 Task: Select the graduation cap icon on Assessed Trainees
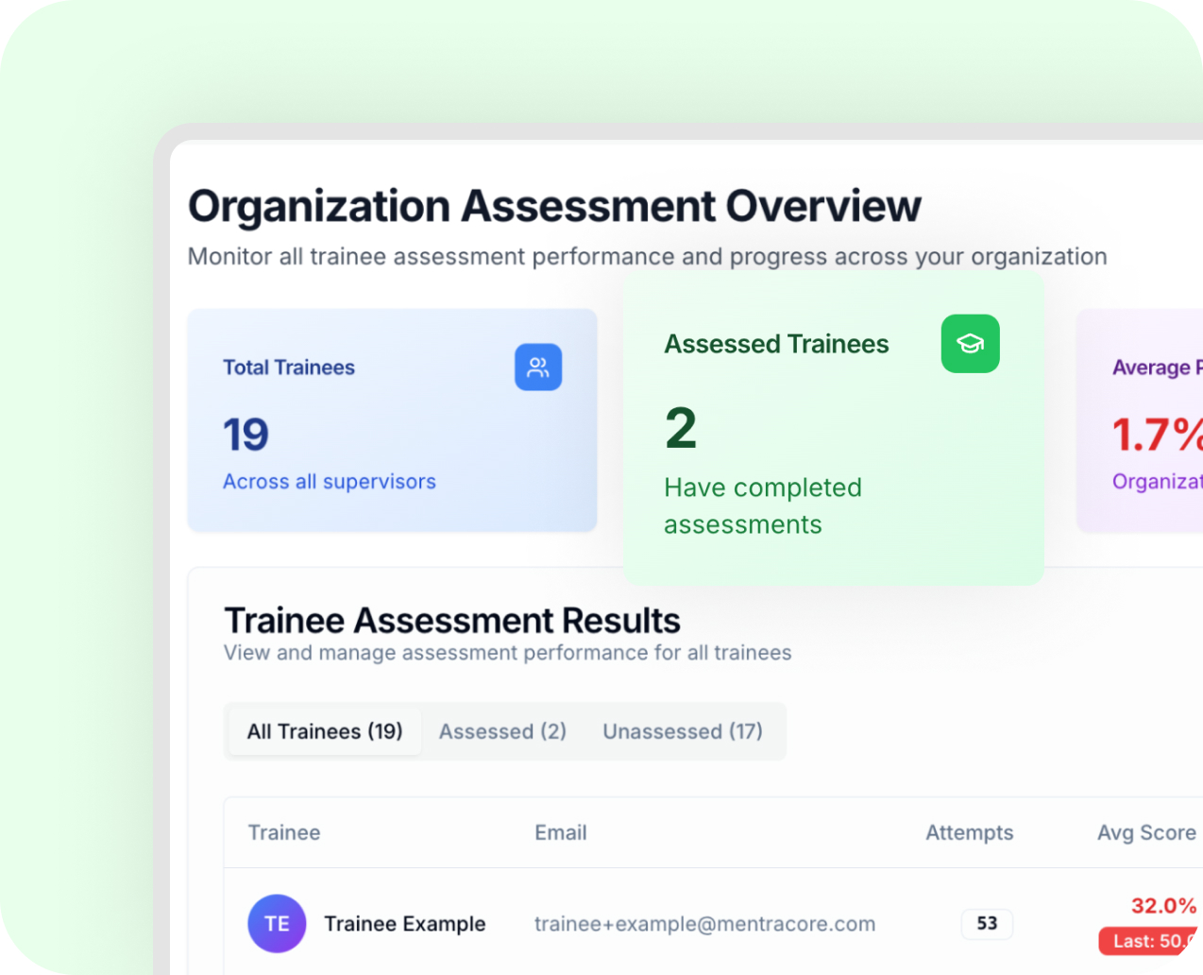(970, 344)
